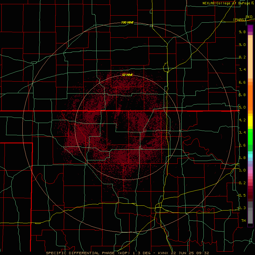Viewport: 255px width, 255px height.
Task: Click the NEXLAB-College of DuPage label
Action: coord(226,3)
